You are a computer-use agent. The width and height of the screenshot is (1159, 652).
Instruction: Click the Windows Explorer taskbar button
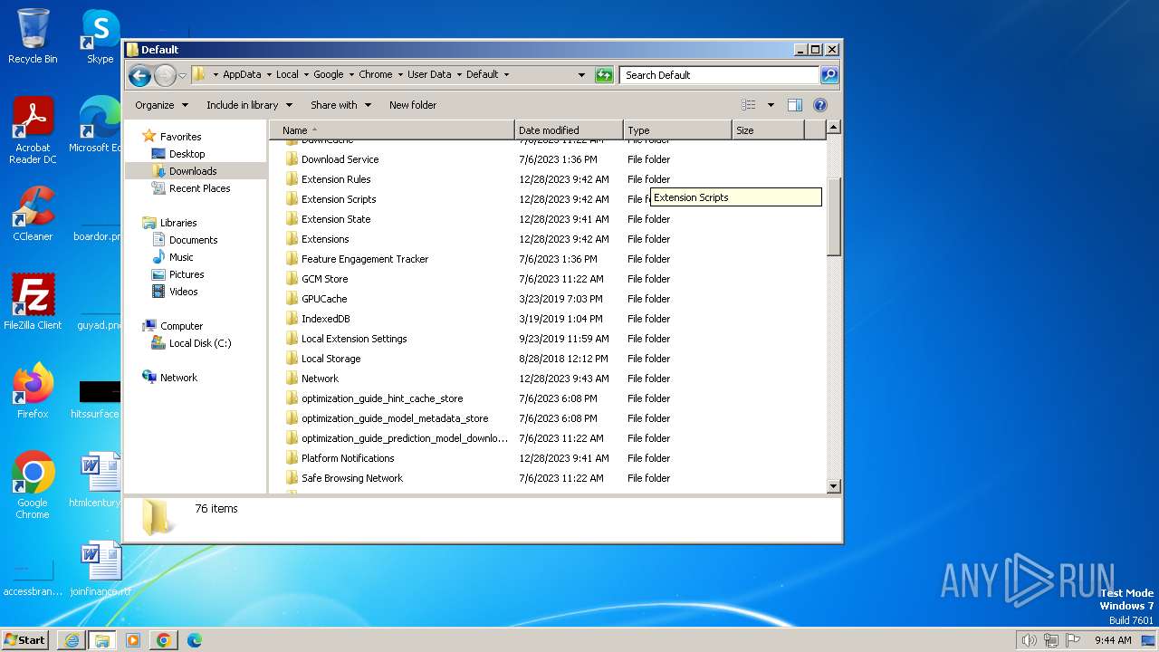101,640
